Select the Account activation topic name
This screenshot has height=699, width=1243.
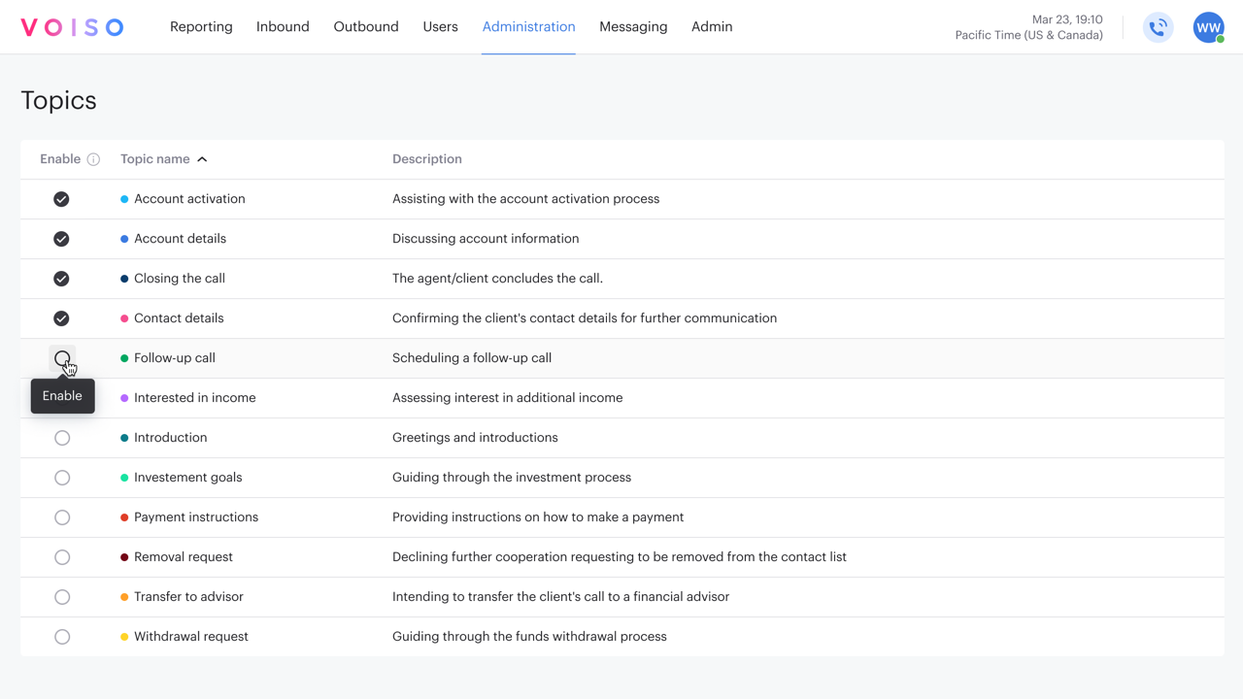tap(189, 199)
